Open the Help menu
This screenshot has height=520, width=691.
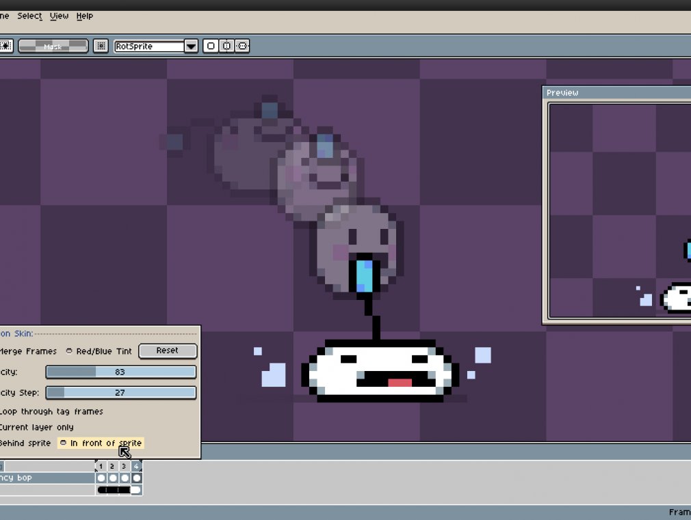click(x=85, y=16)
